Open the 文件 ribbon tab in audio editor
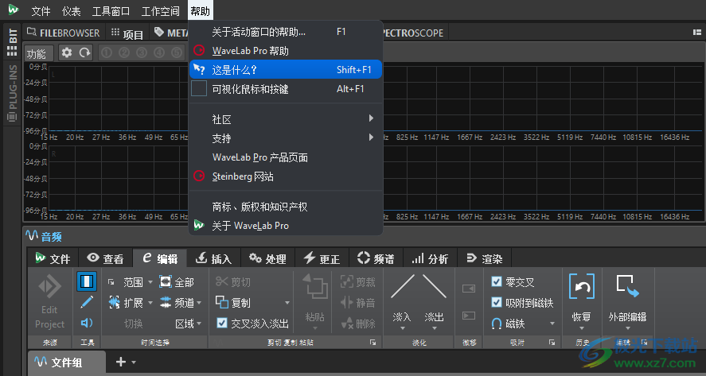706x376 pixels. tap(53, 258)
